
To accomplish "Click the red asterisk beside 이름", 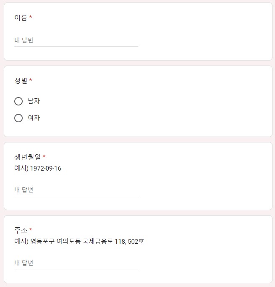I will [31, 18].
